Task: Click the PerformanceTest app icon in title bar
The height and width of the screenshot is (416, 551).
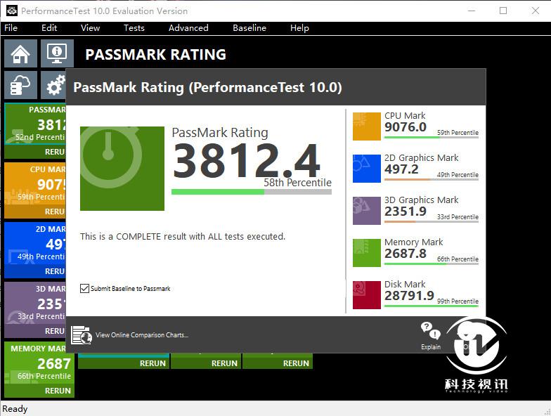Action: click(11, 11)
